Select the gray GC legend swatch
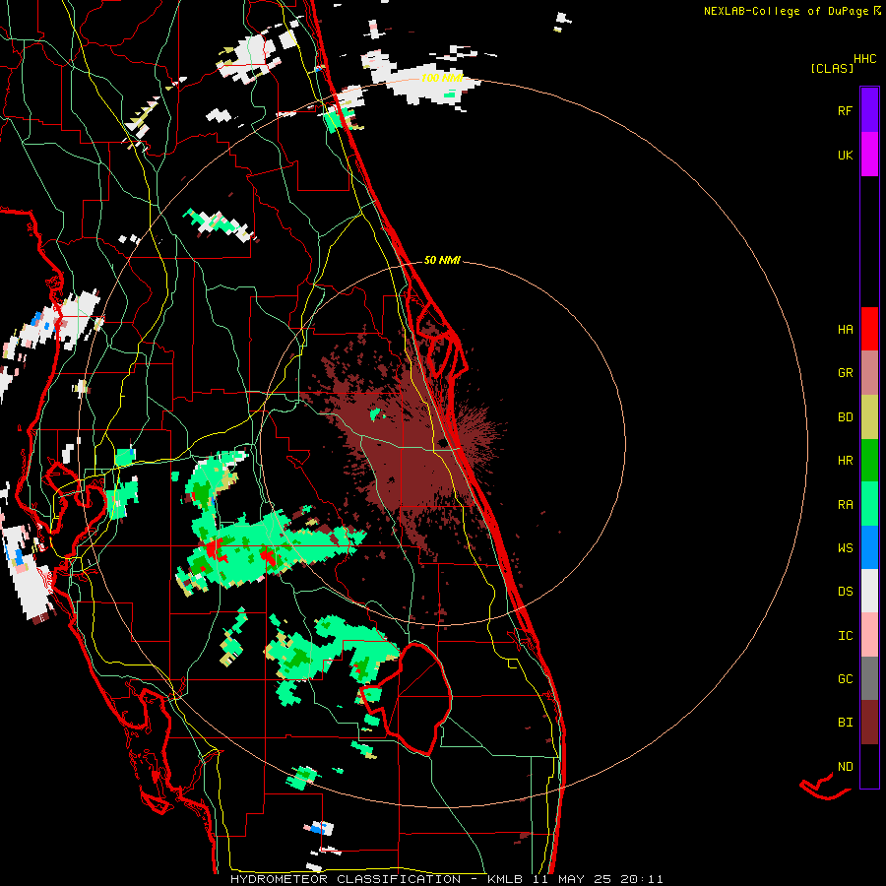The height and width of the screenshot is (886, 886). 869,678
